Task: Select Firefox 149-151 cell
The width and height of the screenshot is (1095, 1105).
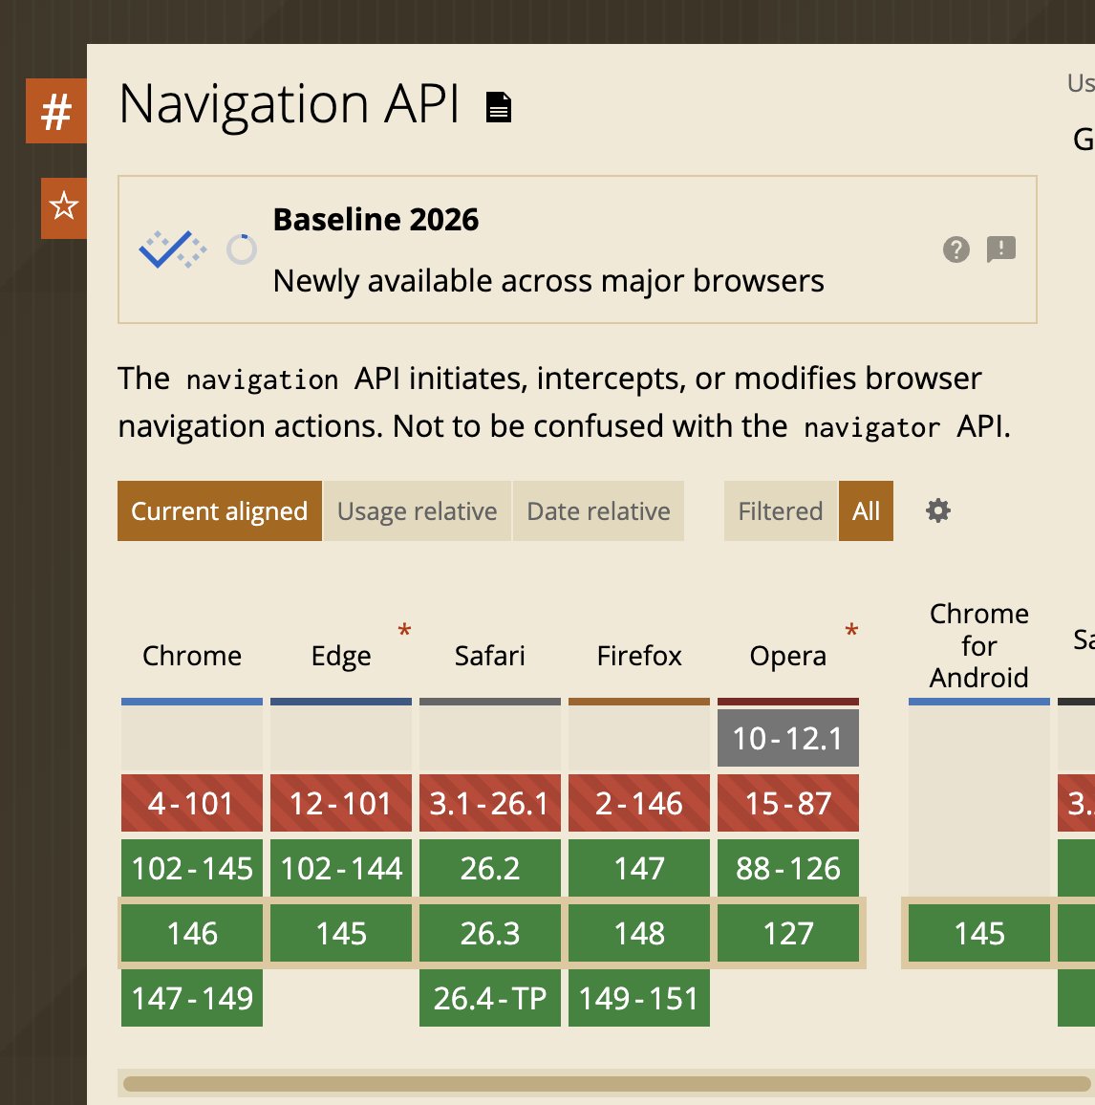Action: [x=639, y=998]
